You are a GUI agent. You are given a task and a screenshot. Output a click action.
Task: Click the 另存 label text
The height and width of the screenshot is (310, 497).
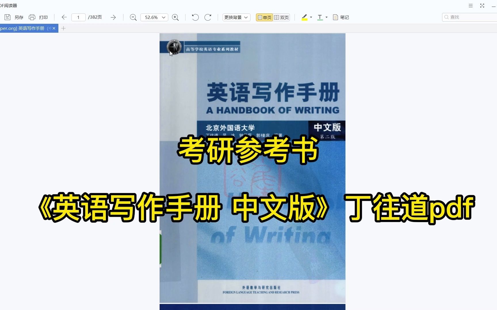coord(19,17)
